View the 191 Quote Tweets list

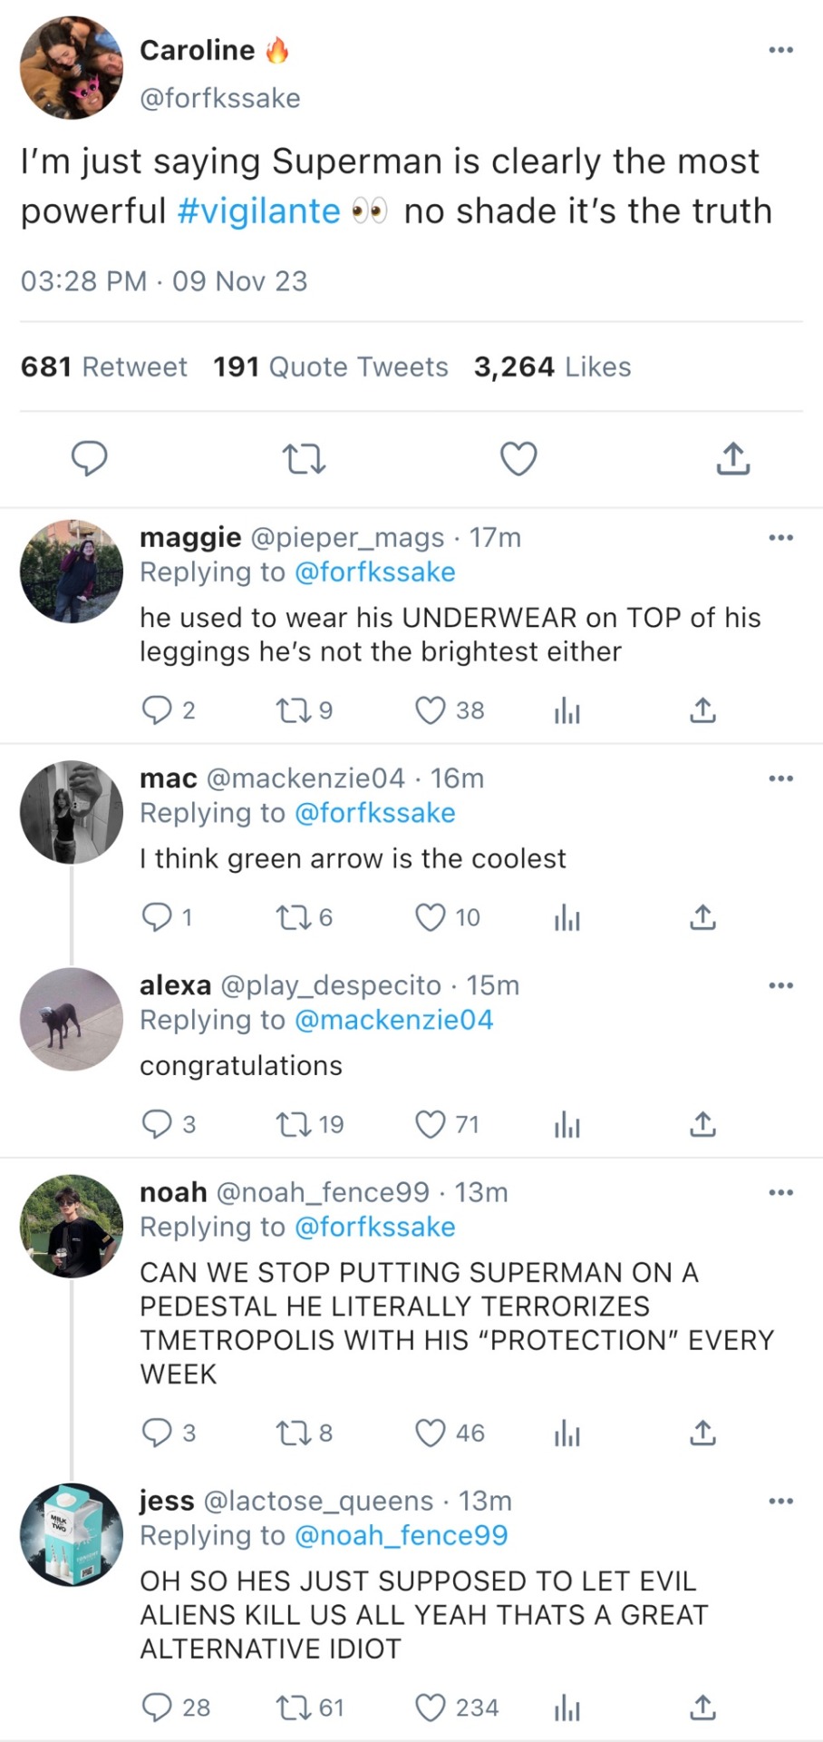(x=331, y=367)
